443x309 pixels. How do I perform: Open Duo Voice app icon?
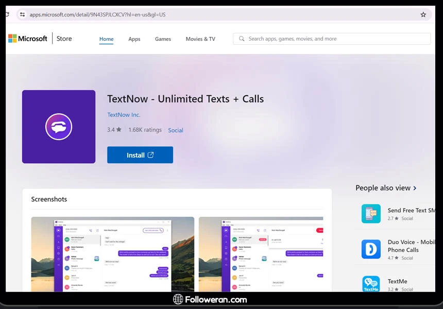click(x=371, y=249)
